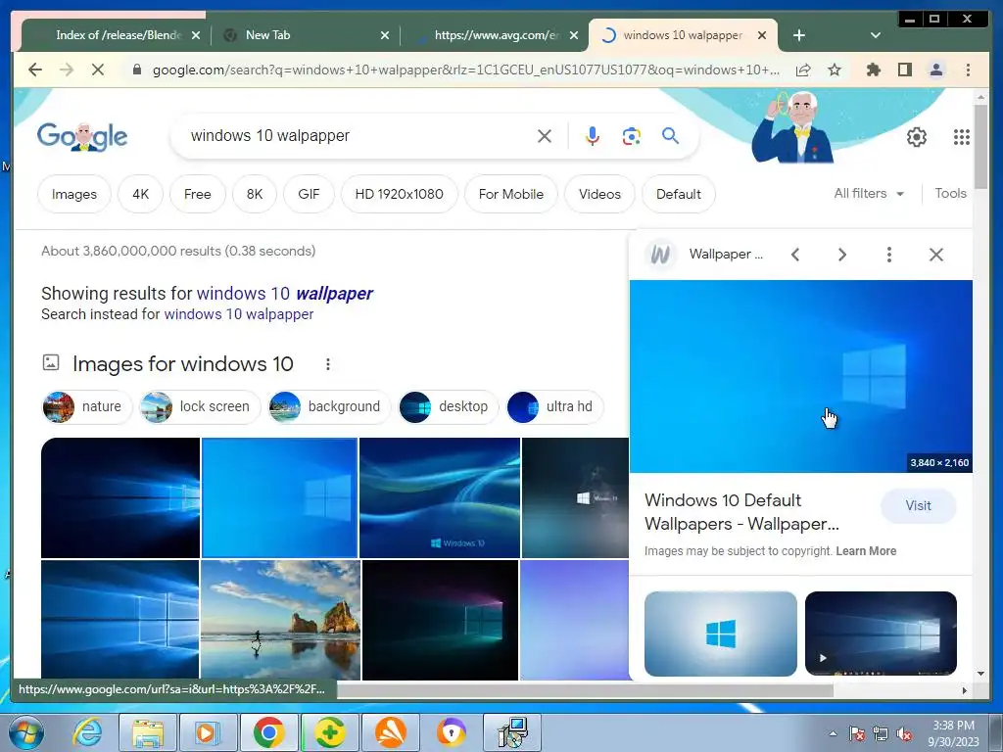Start voice search with the microphone

[x=593, y=135]
